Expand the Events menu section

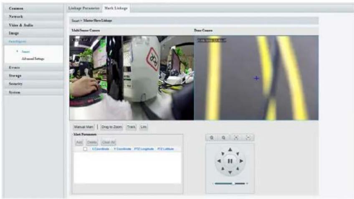point(33,68)
